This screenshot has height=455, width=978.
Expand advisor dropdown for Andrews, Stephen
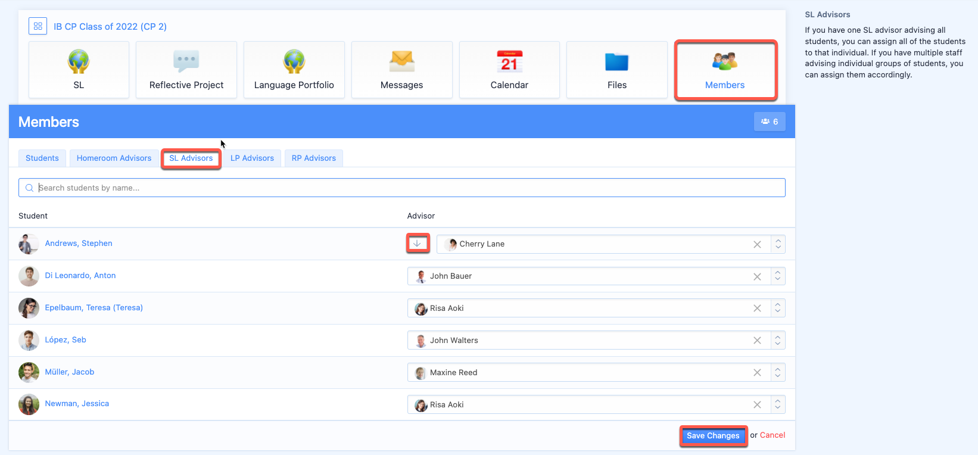(778, 244)
